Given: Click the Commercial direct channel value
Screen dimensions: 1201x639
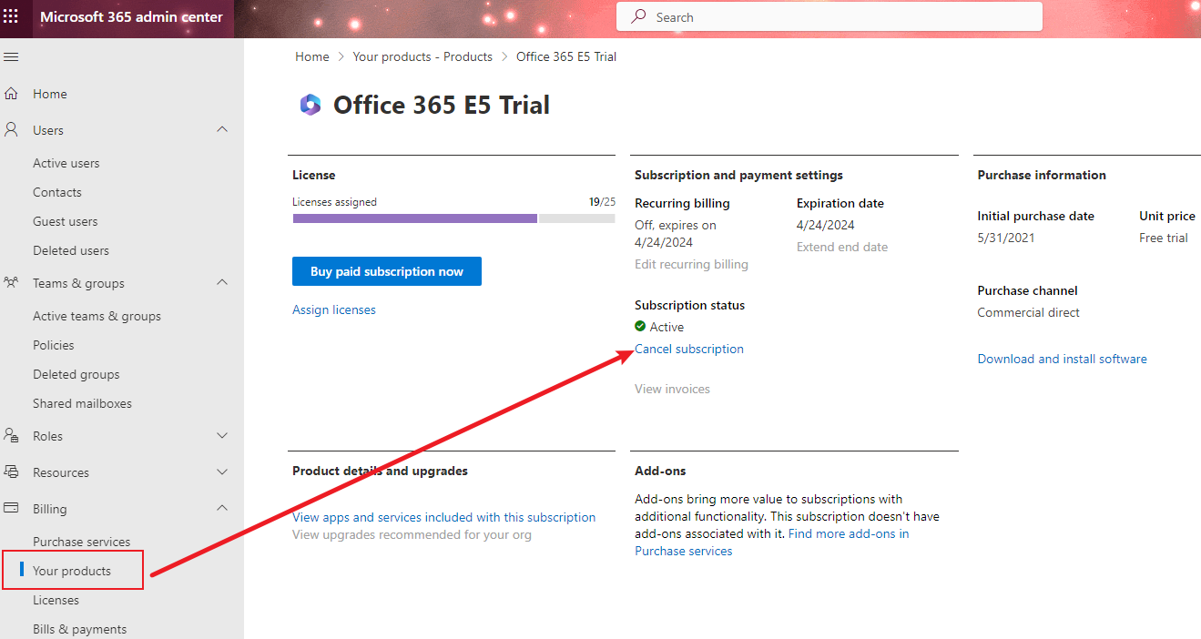Looking at the screenshot, I should pyautogui.click(x=1029, y=312).
